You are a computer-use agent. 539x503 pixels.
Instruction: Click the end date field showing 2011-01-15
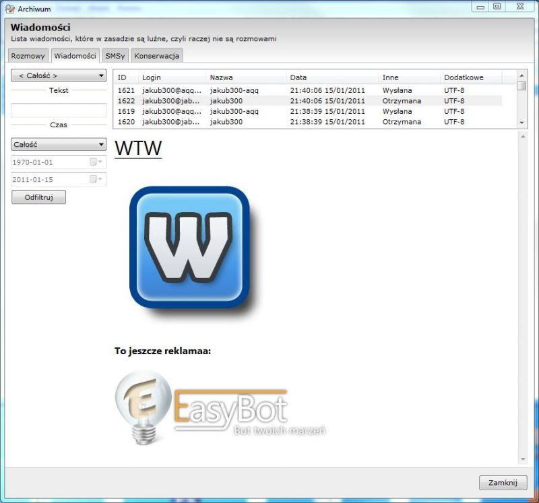[59, 179]
